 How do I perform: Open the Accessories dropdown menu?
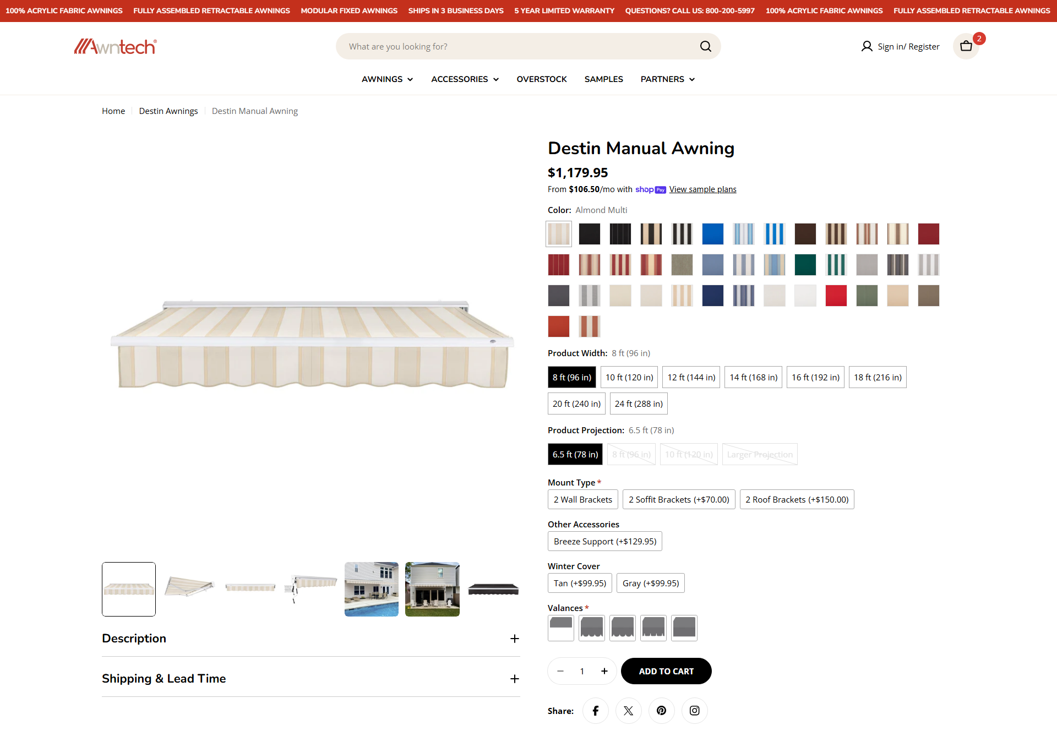pyautogui.click(x=465, y=79)
